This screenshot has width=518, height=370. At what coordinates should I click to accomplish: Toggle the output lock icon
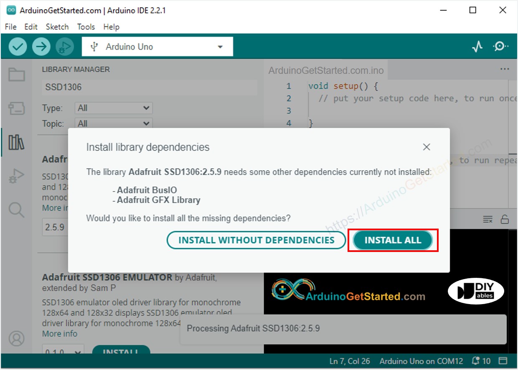tap(505, 219)
